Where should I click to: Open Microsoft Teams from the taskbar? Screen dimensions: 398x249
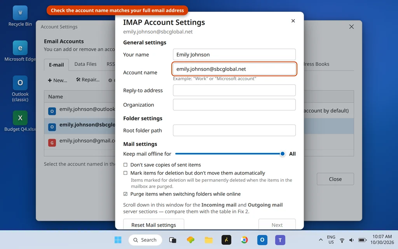pyautogui.click(x=280, y=240)
